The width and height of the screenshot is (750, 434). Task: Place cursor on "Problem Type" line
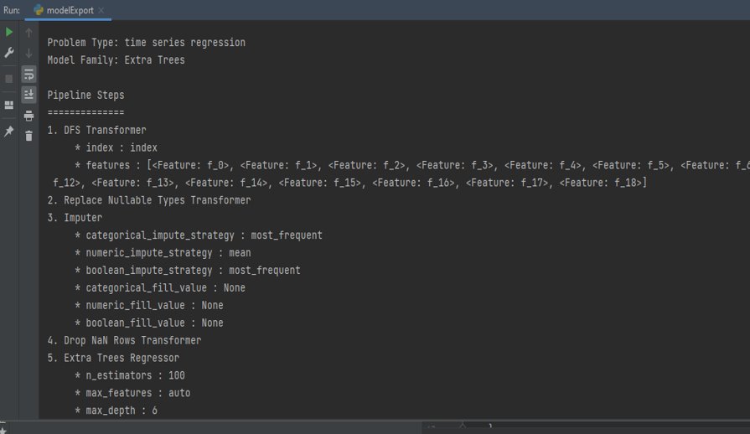[x=146, y=42]
